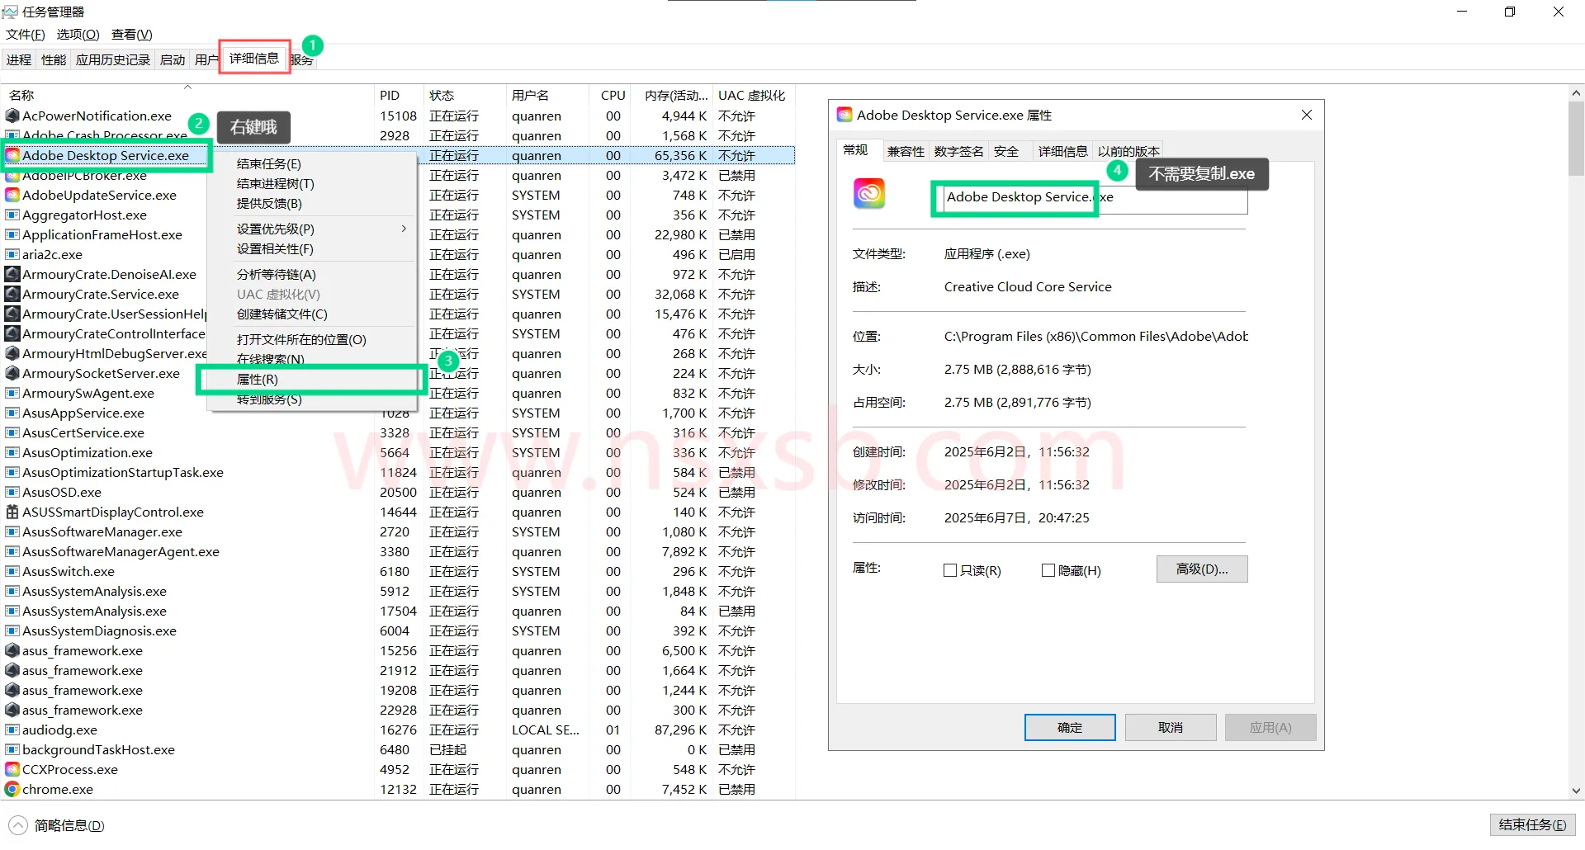Click the Creative Cloud icon in properties dialog
Image resolution: width=1585 pixels, height=850 pixels.
869,194
